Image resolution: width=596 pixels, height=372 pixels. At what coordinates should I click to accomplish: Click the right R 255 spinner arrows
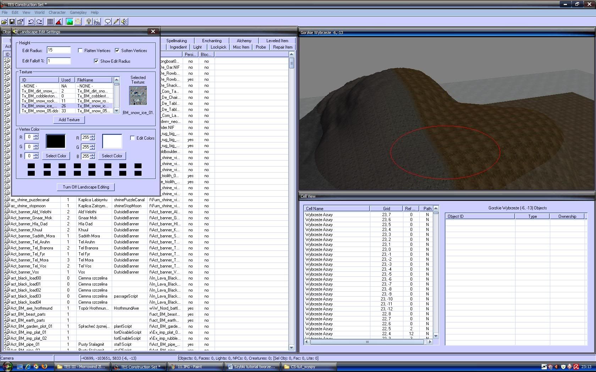(93, 137)
